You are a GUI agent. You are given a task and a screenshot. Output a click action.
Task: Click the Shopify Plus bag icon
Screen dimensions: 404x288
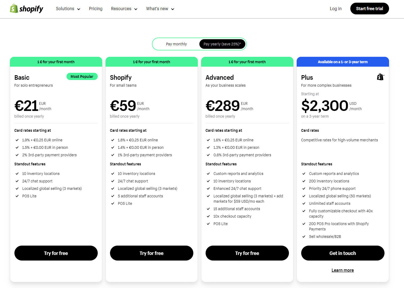380,77
